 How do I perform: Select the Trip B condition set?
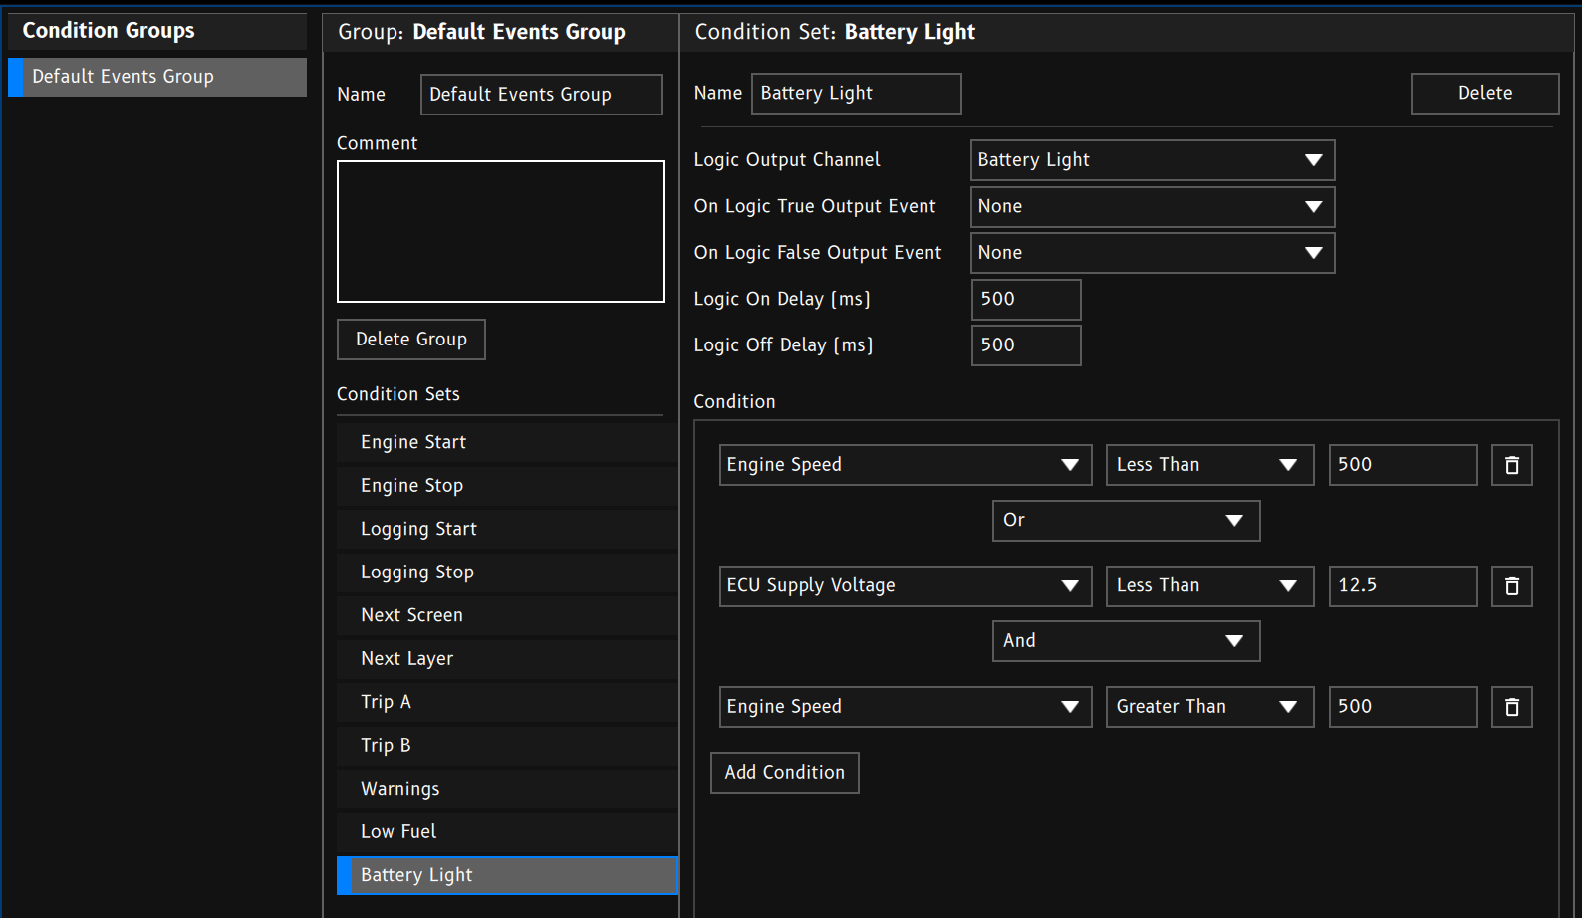pos(507,746)
